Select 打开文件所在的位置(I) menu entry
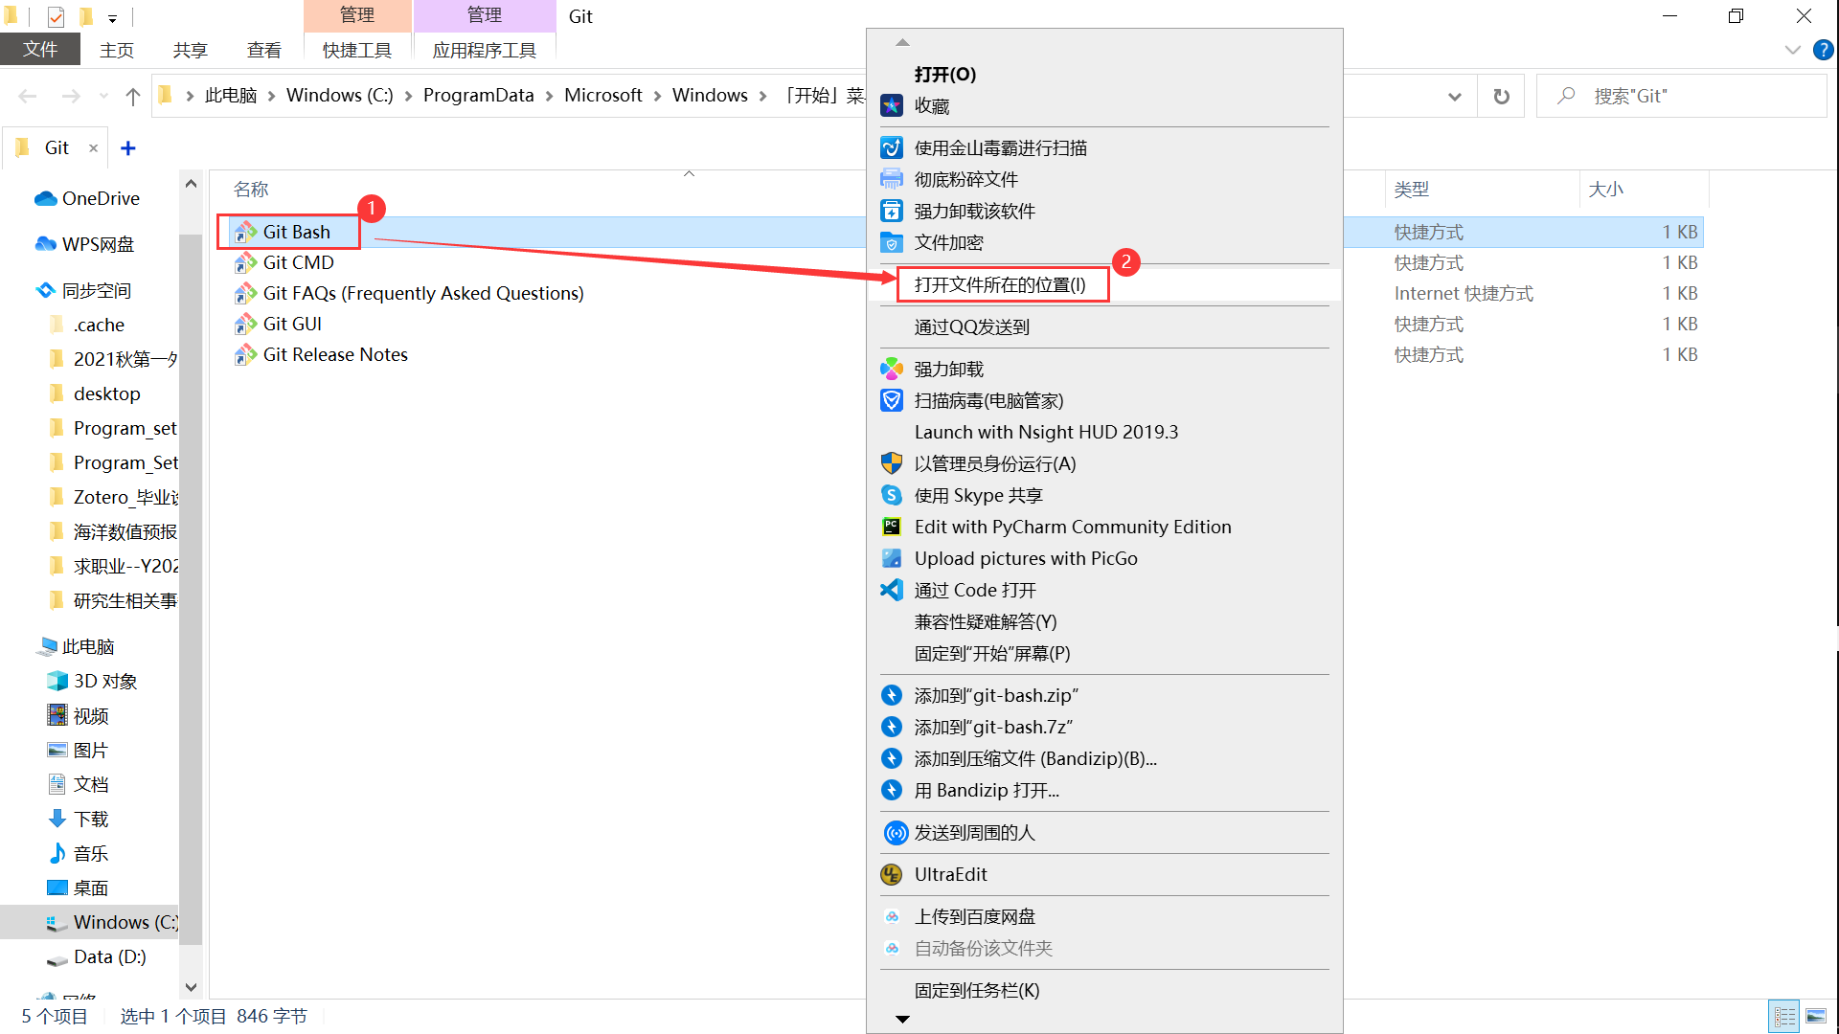Screen dimensions: 1839x1034 coord(1000,284)
